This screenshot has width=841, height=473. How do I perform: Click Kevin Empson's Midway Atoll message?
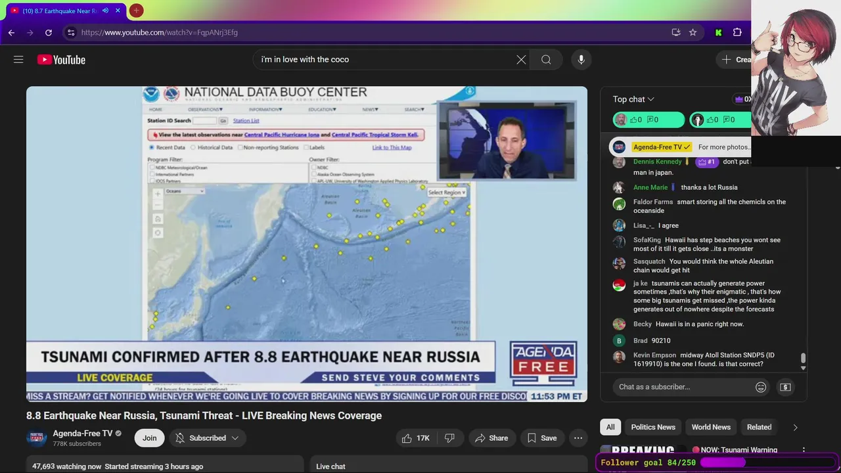[703, 359]
